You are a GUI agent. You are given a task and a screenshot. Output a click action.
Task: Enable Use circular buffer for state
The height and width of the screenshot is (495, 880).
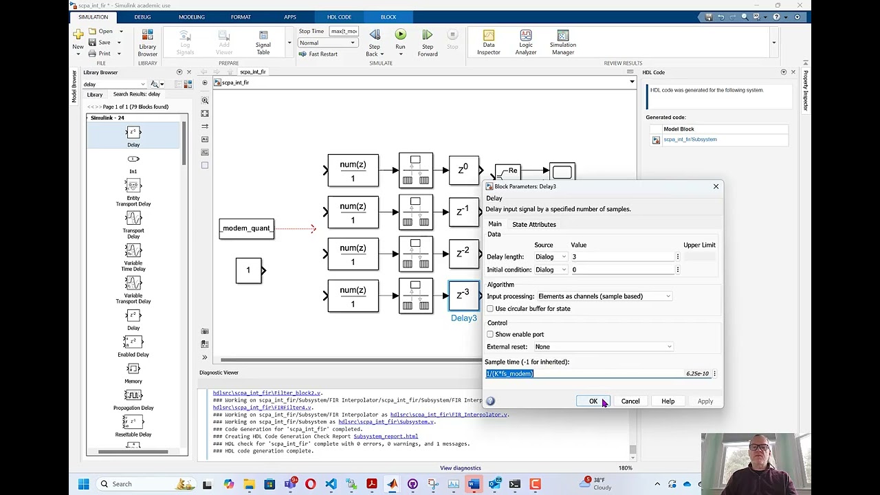[x=490, y=309]
